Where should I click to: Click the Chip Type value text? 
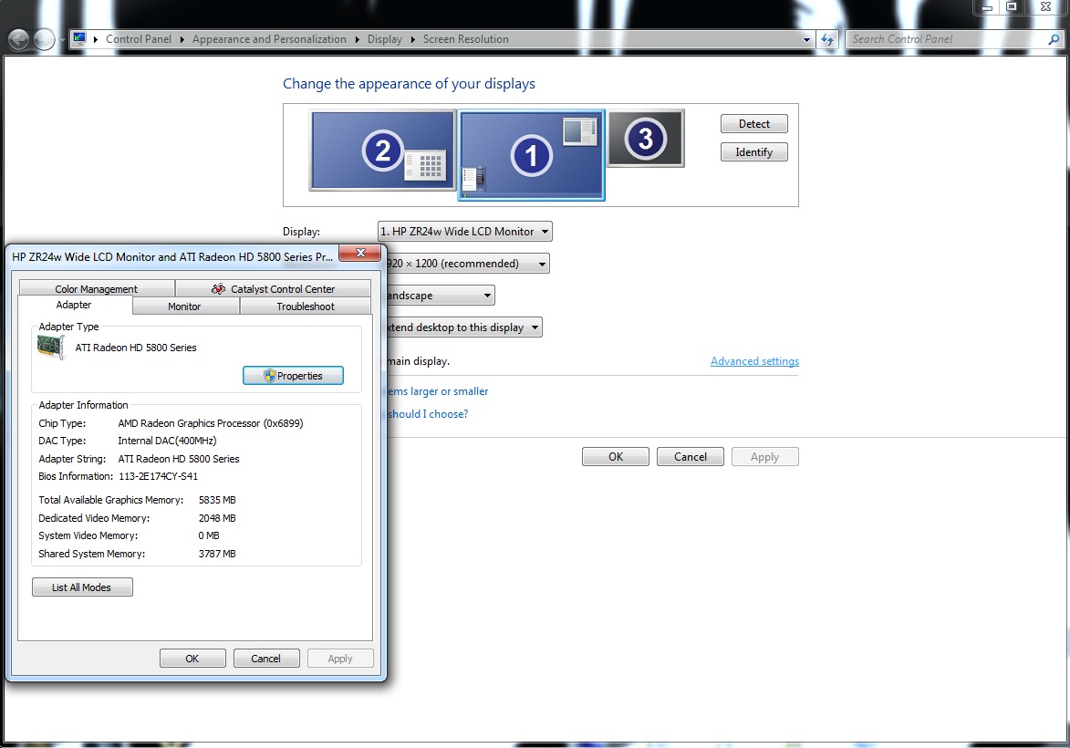(210, 423)
